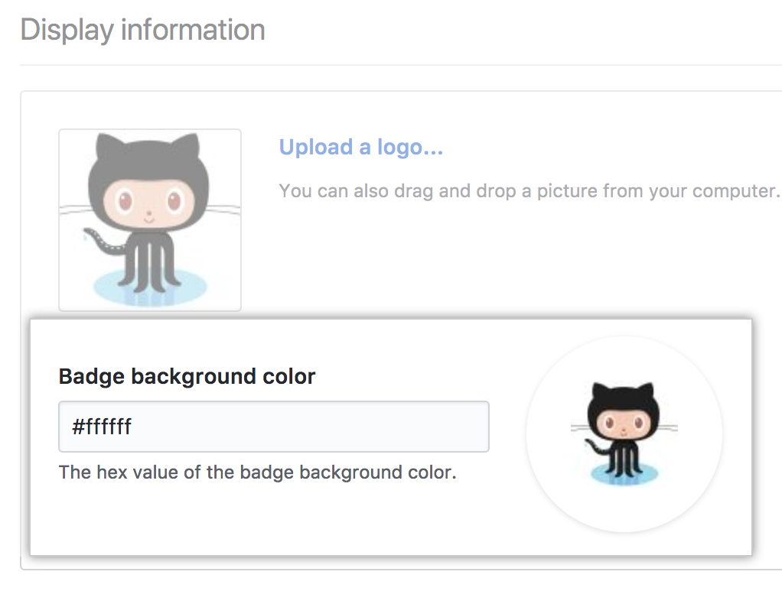Screen dimensions: 782x604
Task: Click the Display information section heading
Action: [142, 29]
